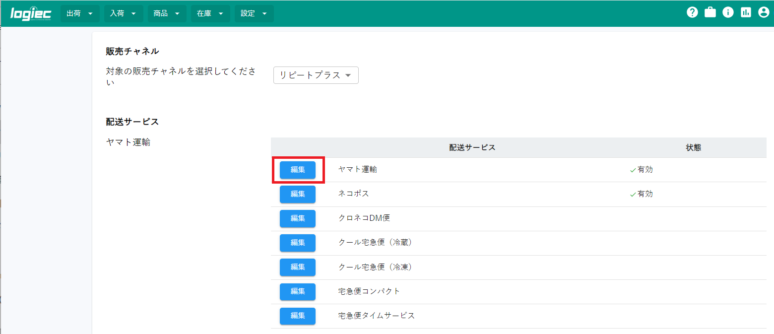Expand the リピートプラス sales channel dropdown
This screenshot has width=774, height=334.
(x=316, y=75)
